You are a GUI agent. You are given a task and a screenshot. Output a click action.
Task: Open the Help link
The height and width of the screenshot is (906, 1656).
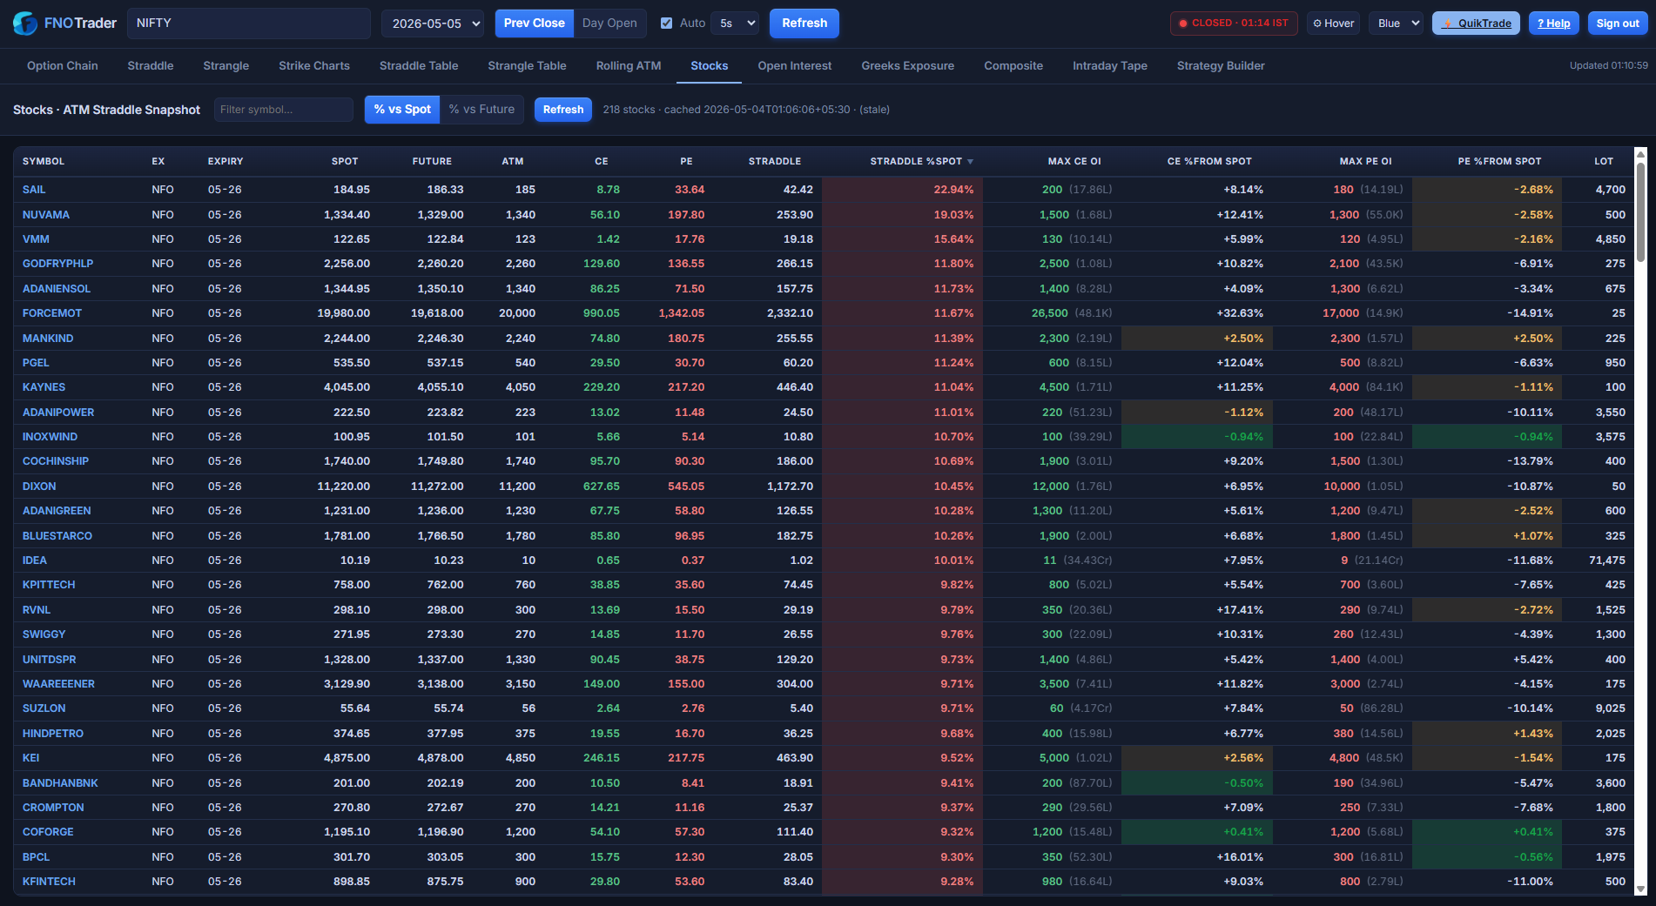pos(1554,23)
